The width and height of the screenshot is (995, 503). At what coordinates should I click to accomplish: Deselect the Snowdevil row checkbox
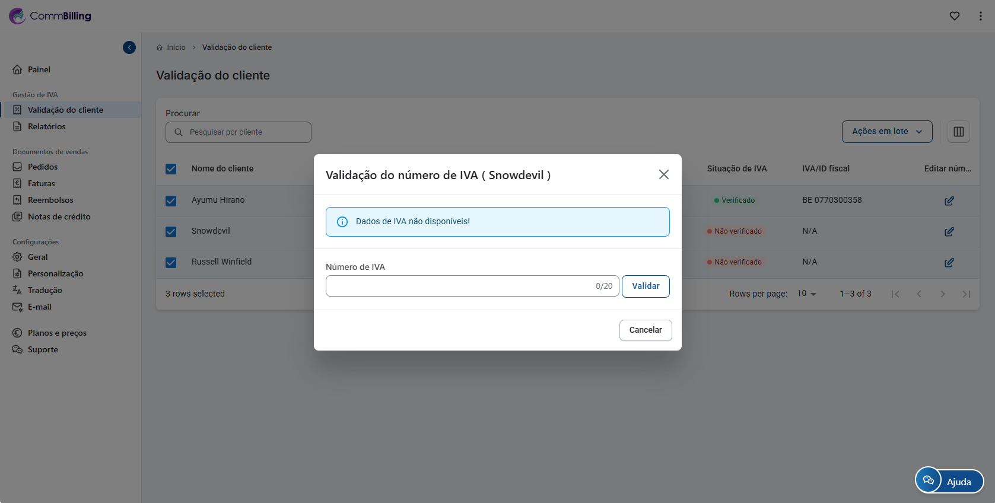[x=171, y=232]
